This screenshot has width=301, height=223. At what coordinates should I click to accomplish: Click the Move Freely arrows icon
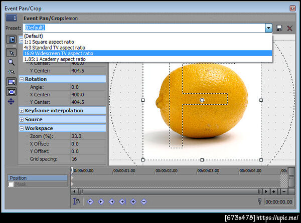[11, 101]
